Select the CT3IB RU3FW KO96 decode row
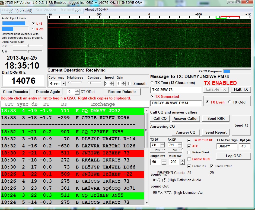The height and width of the screenshot is (210, 255). [x=72, y=118]
